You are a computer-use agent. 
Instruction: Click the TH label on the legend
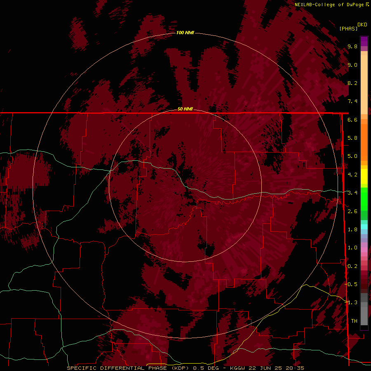coord(354,321)
